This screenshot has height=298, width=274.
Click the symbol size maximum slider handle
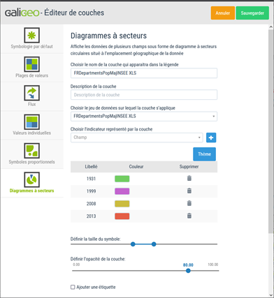click(x=154, y=244)
